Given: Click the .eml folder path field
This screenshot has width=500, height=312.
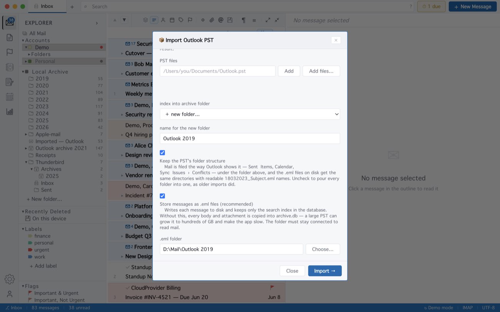Looking at the screenshot, I should pyautogui.click(x=232, y=249).
